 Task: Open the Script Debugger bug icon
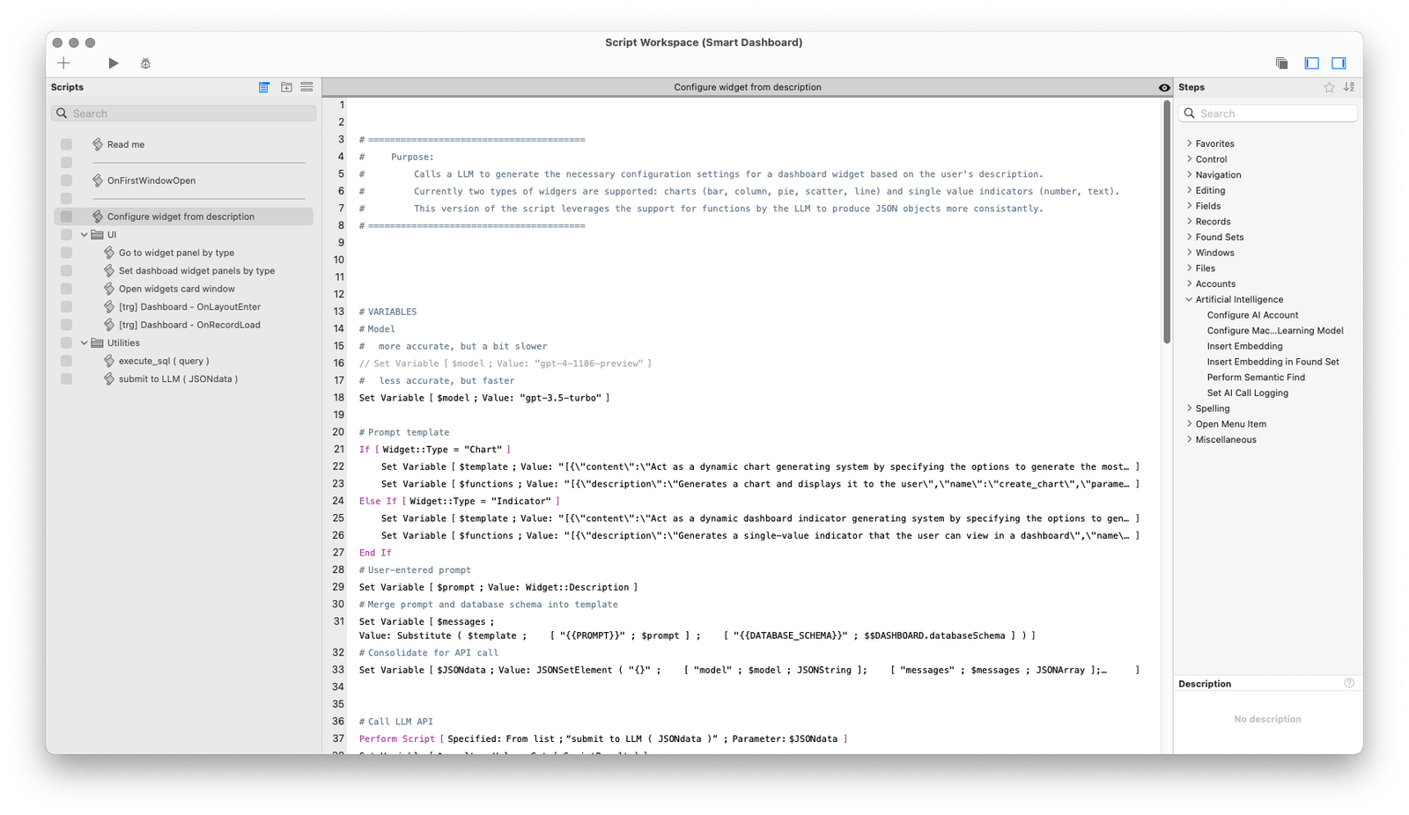[145, 62]
